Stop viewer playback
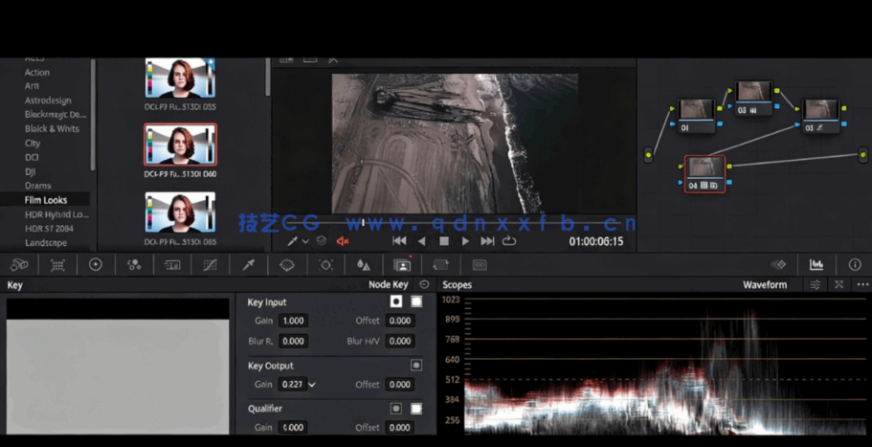Viewport: 872px width, 447px height. click(444, 241)
